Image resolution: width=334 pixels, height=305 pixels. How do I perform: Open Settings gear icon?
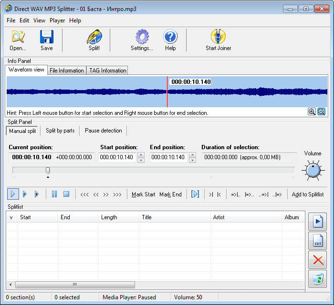(x=142, y=40)
